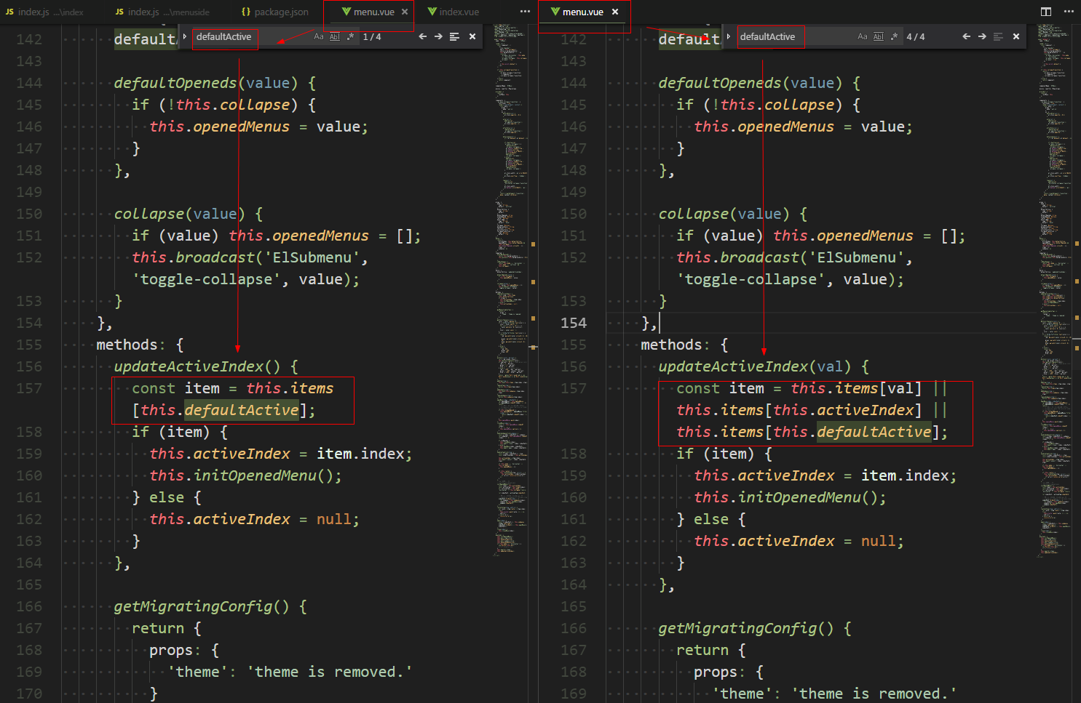This screenshot has height=703, width=1081.
Task: Click highlighted 'defaultActive' in right editor line 157
Action: (874, 432)
